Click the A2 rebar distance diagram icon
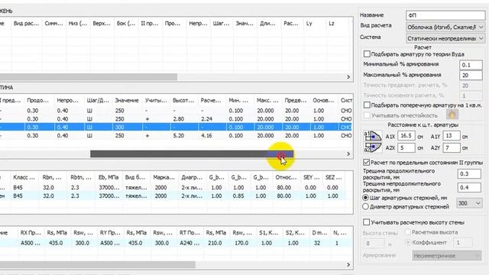Image resolution: width=489 pixels, height=275 pixels. (373, 147)
